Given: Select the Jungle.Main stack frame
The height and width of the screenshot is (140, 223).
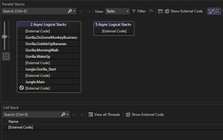Looking at the screenshot, I should (35, 82).
